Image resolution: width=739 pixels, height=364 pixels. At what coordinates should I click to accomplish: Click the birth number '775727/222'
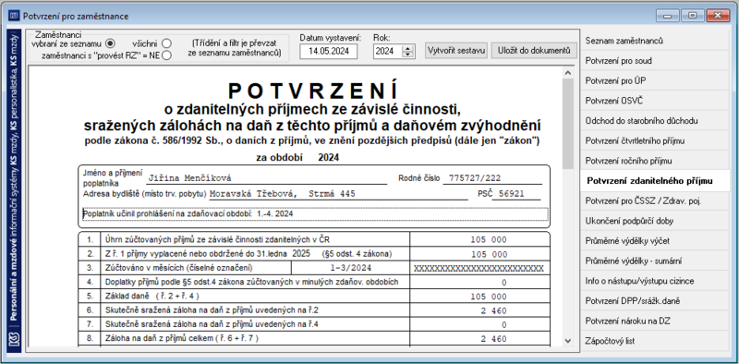pyautogui.click(x=475, y=178)
